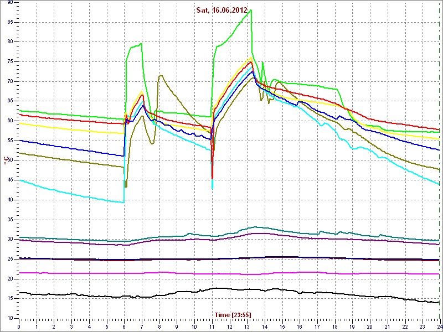Click the '25' value on temperature axis
Viewport: 443px width, 332px height.
pos(9,259)
